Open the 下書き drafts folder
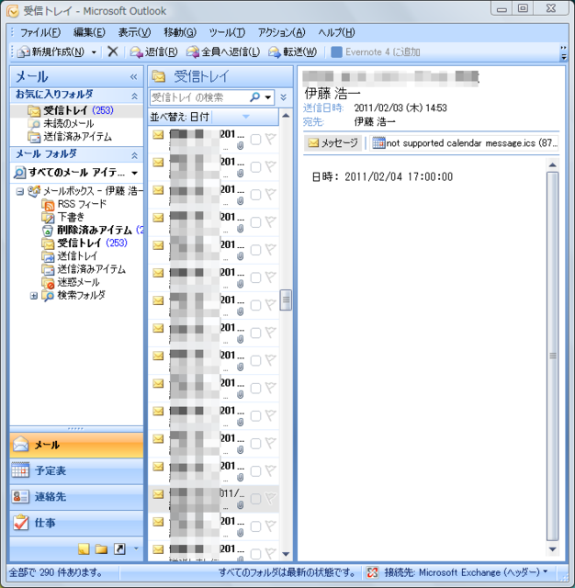This screenshot has height=588, width=575. (63, 217)
